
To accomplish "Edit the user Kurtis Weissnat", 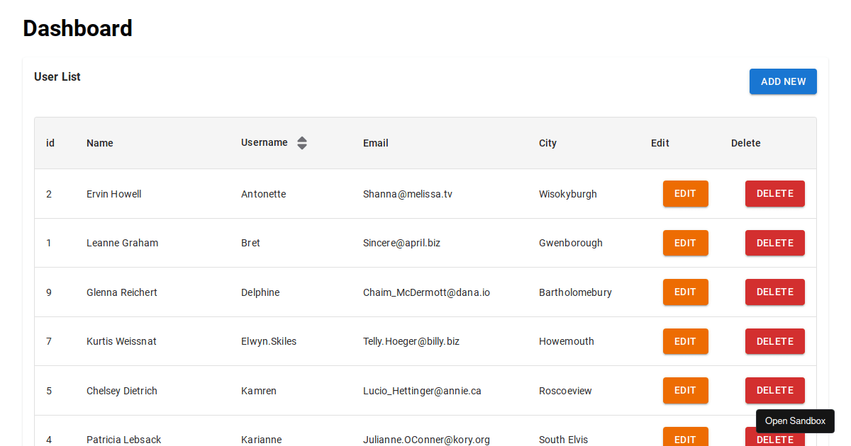I will tap(685, 341).
